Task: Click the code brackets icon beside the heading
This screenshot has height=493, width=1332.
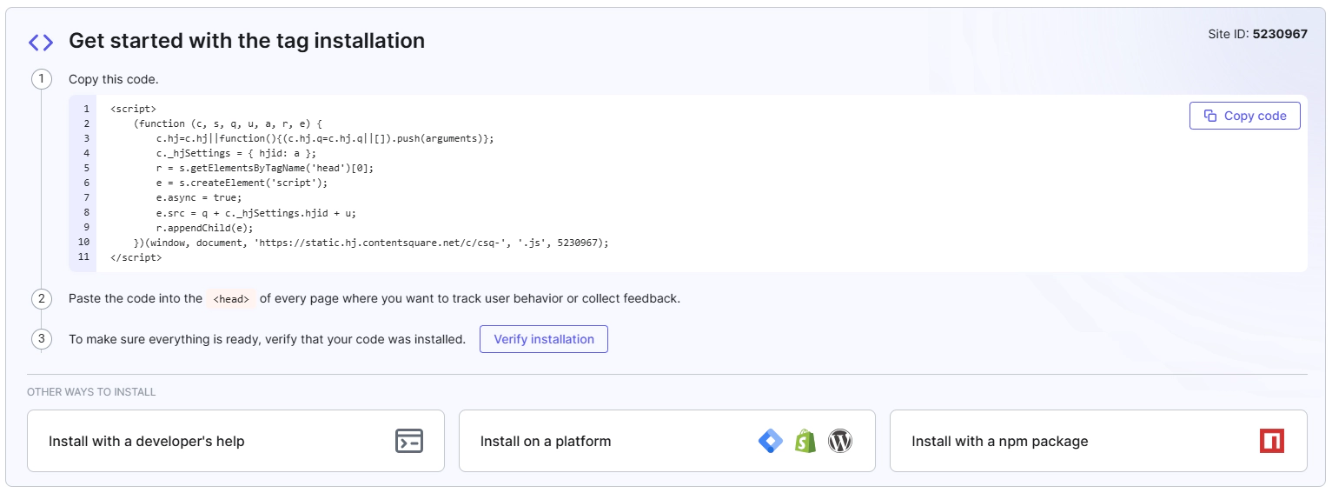Action: coord(41,42)
